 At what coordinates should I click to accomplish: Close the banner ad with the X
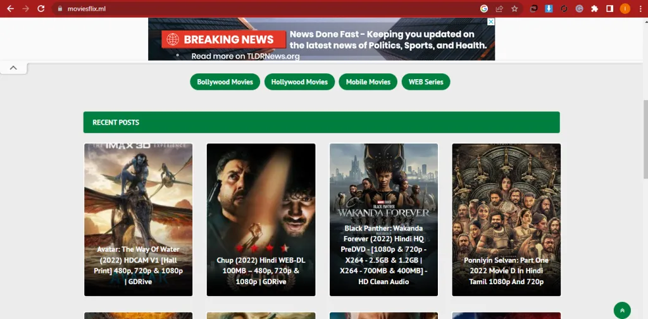coord(491,22)
